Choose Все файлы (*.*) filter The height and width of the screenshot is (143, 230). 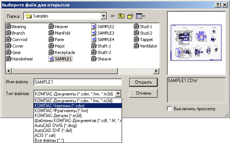coord(78,140)
